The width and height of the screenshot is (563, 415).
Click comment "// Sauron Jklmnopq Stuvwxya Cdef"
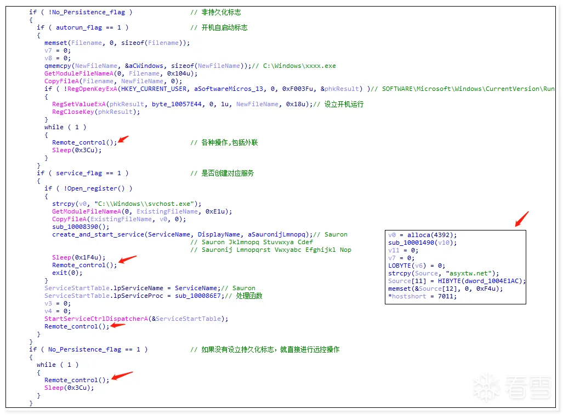click(251, 242)
